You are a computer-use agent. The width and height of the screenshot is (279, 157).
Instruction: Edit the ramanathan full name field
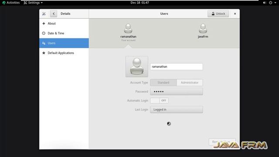point(176,67)
